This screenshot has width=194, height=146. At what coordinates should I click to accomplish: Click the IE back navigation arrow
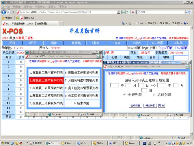click(x=4, y=12)
